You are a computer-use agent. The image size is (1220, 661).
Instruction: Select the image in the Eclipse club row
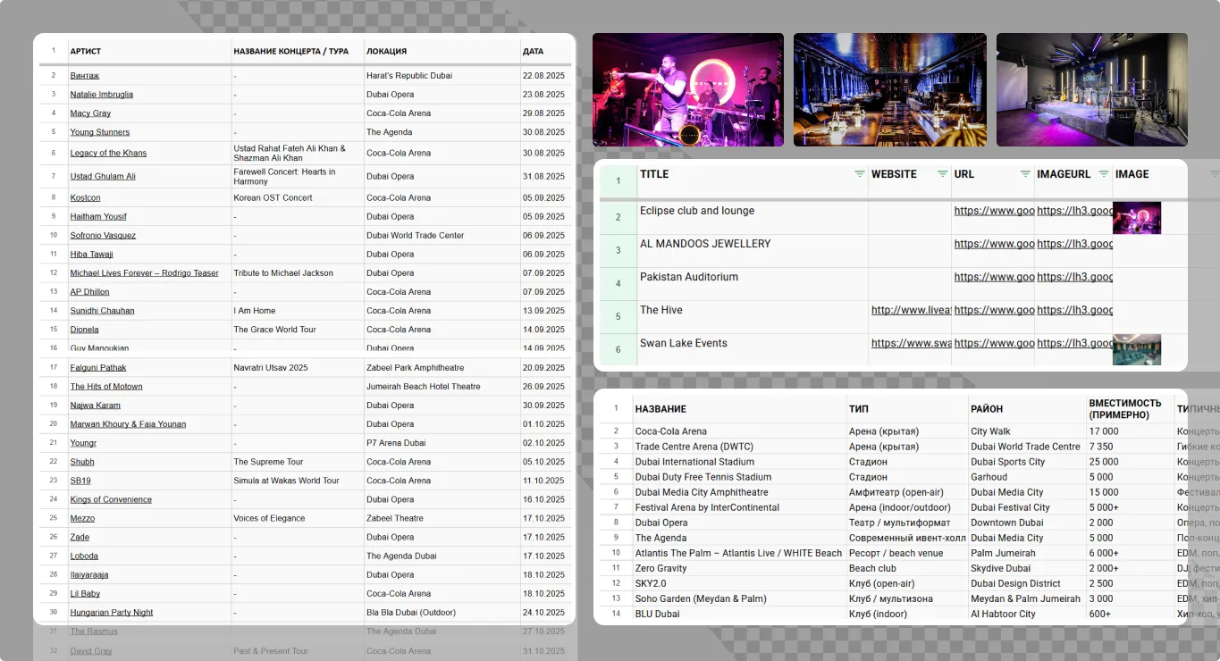pyautogui.click(x=1137, y=218)
